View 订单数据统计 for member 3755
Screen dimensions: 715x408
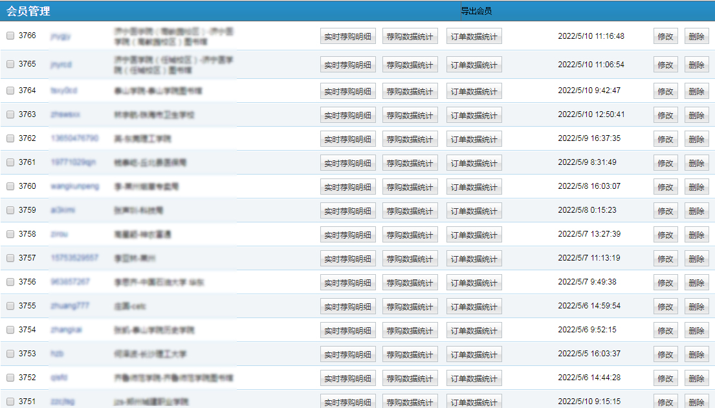click(x=474, y=306)
